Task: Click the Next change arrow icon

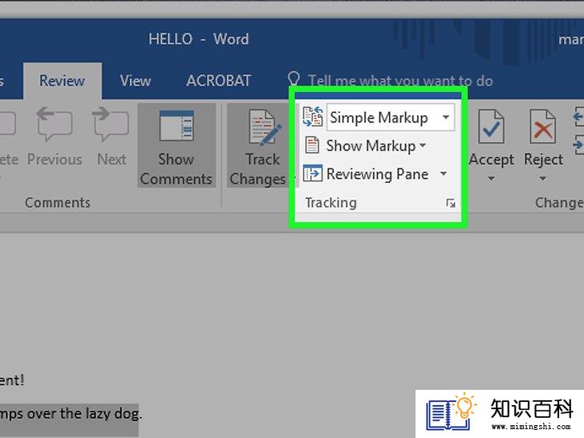Action: coord(578,144)
